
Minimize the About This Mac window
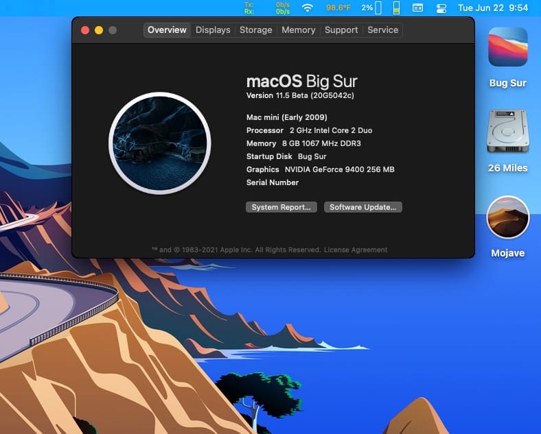pos(99,30)
